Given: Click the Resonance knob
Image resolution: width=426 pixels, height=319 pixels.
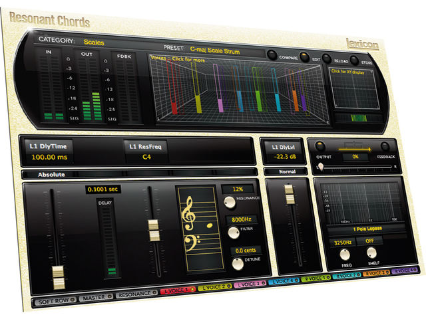Looking at the screenshot, I should [230, 202].
